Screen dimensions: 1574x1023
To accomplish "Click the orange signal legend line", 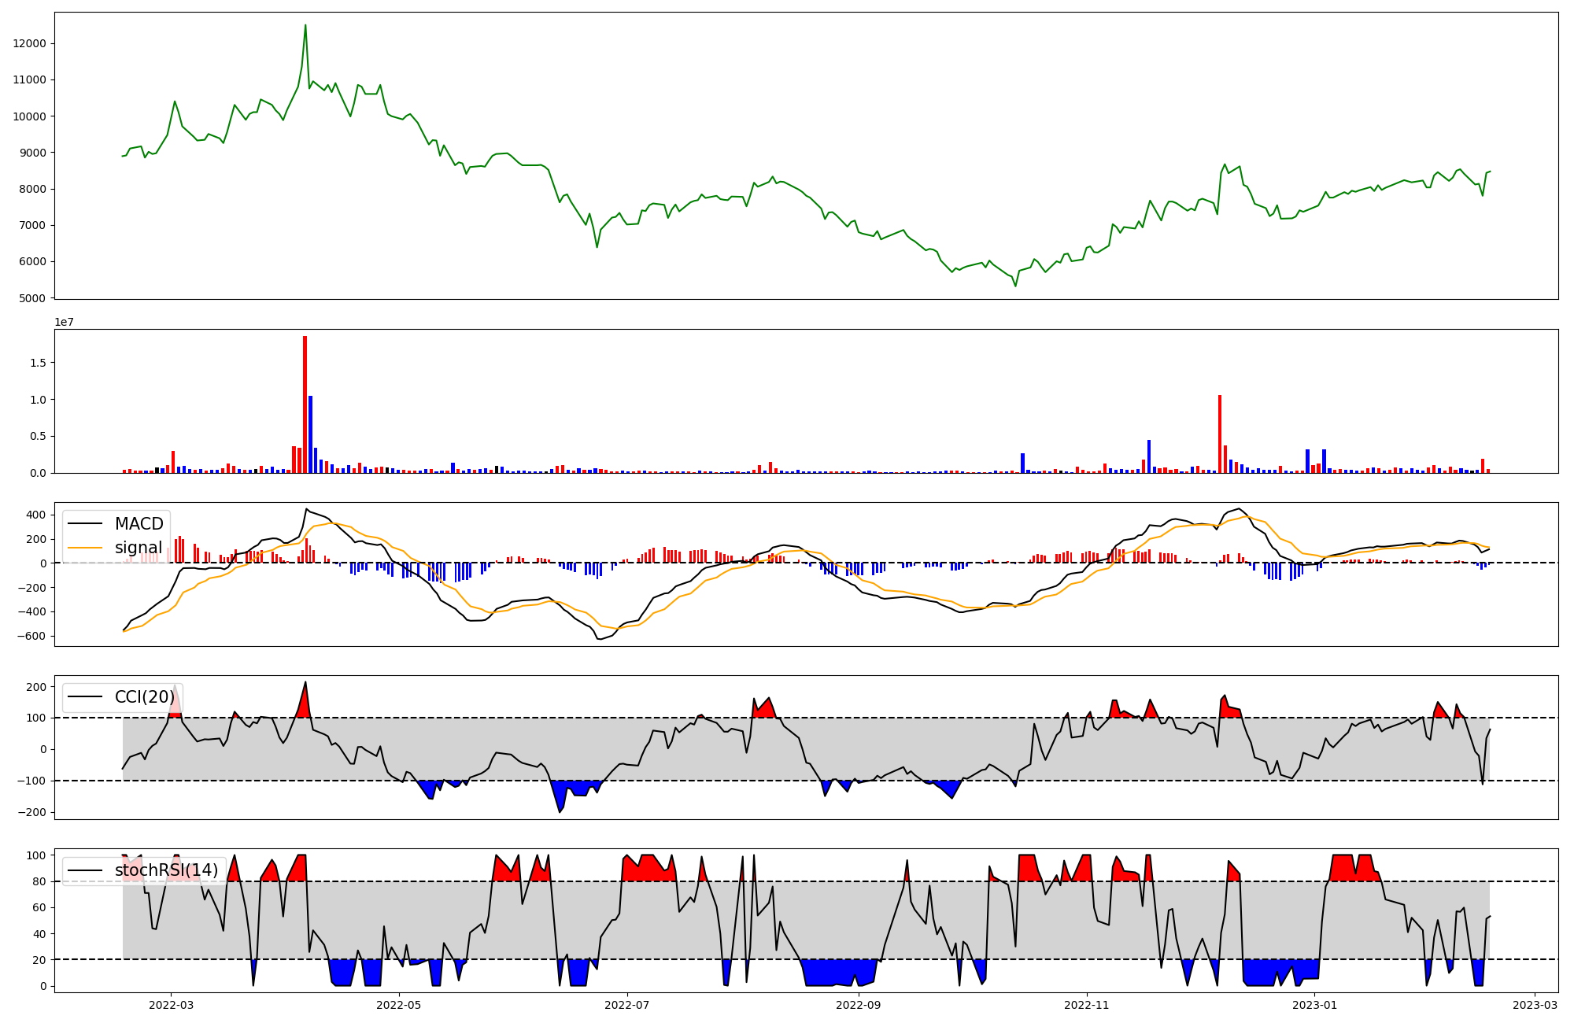I will (x=86, y=548).
